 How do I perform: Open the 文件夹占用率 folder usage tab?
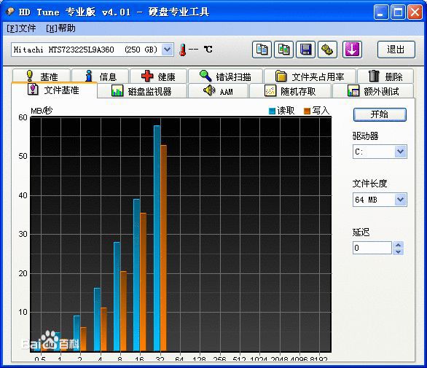[x=310, y=77]
